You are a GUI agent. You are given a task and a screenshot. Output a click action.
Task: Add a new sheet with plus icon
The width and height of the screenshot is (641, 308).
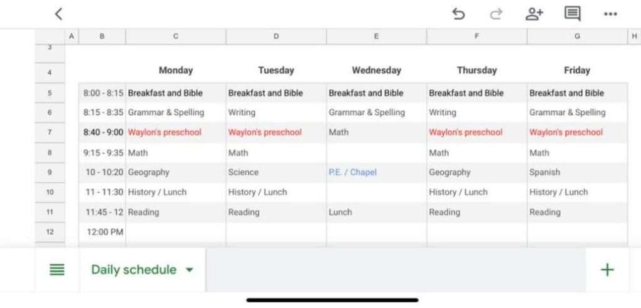pos(607,270)
